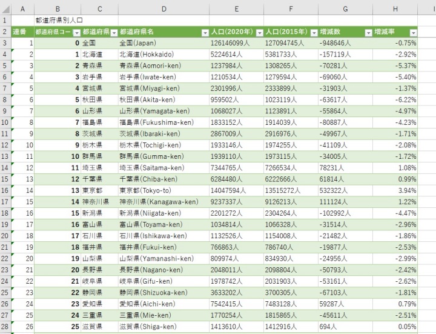The width and height of the screenshot is (436, 334).
Task: Open filter dropdown for 人口(2020年) column
Action: coord(259,33)
